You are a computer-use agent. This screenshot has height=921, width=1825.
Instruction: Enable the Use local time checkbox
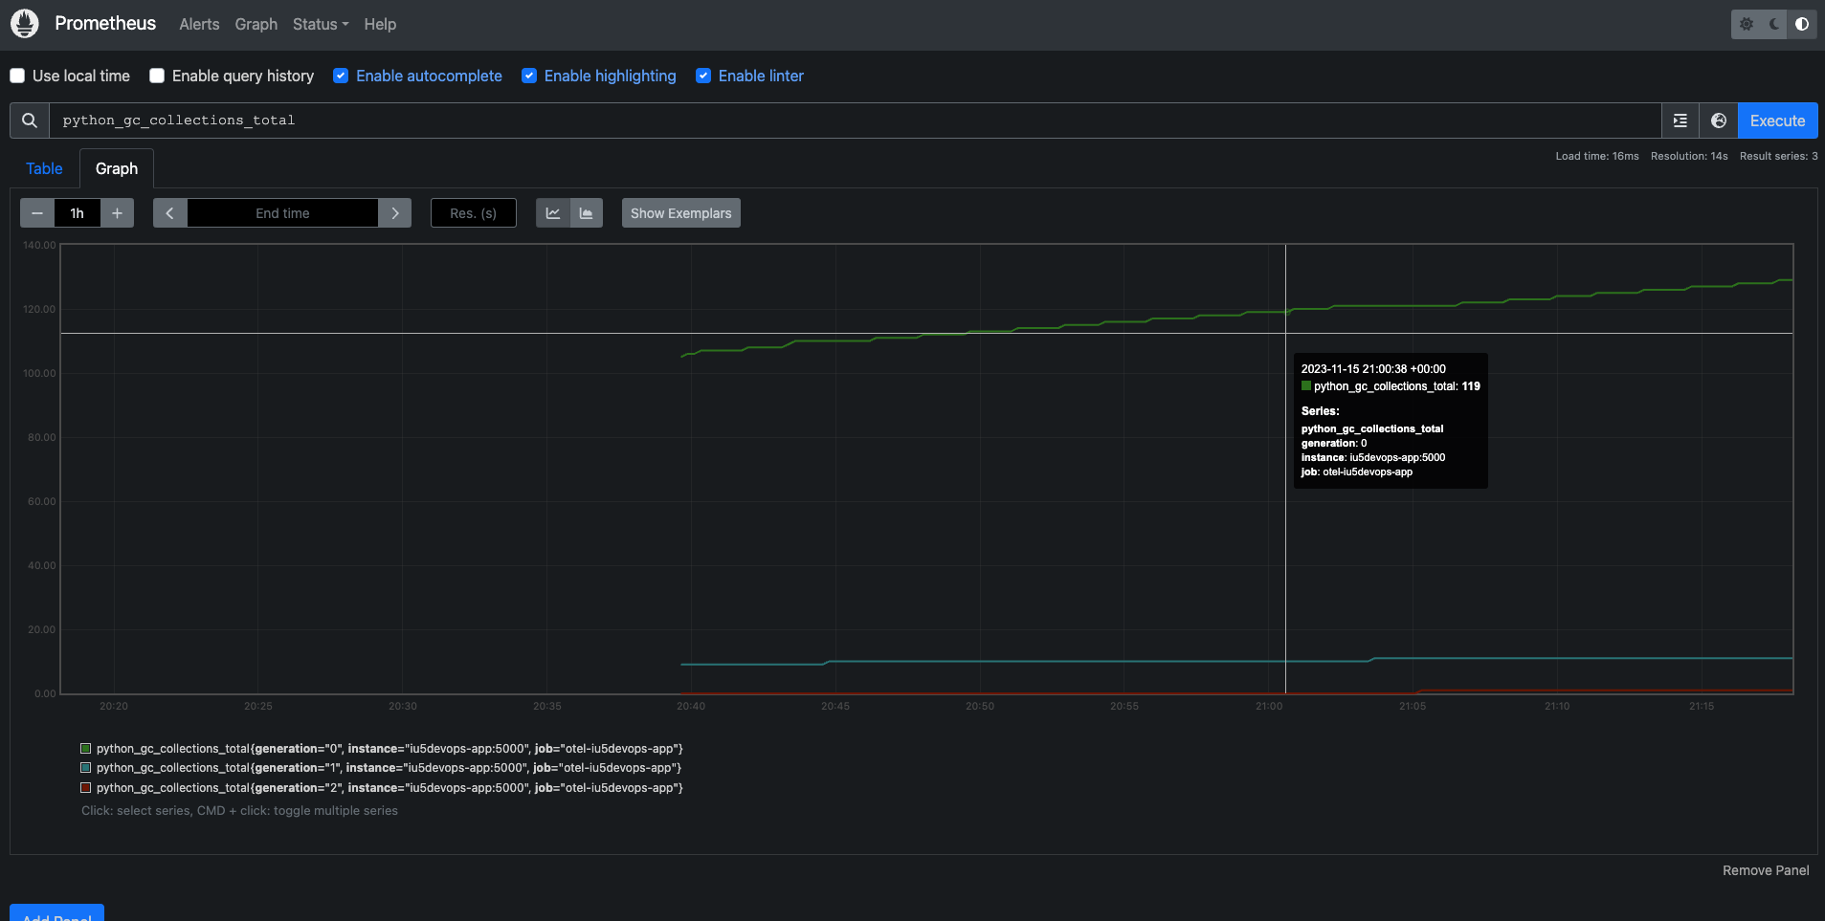pyautogui.click(x=17, y=76)
